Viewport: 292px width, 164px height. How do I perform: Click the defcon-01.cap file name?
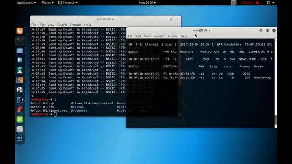point(42,103)
